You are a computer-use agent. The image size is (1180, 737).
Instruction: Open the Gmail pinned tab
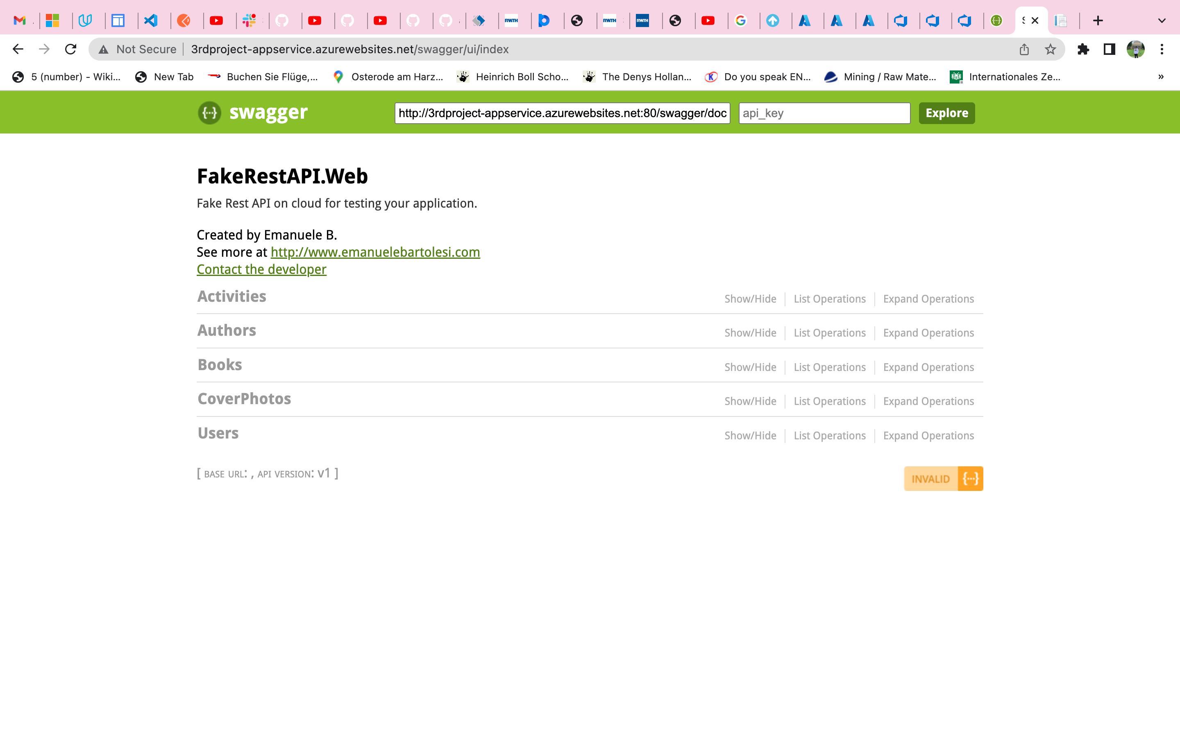pos(20,20)
